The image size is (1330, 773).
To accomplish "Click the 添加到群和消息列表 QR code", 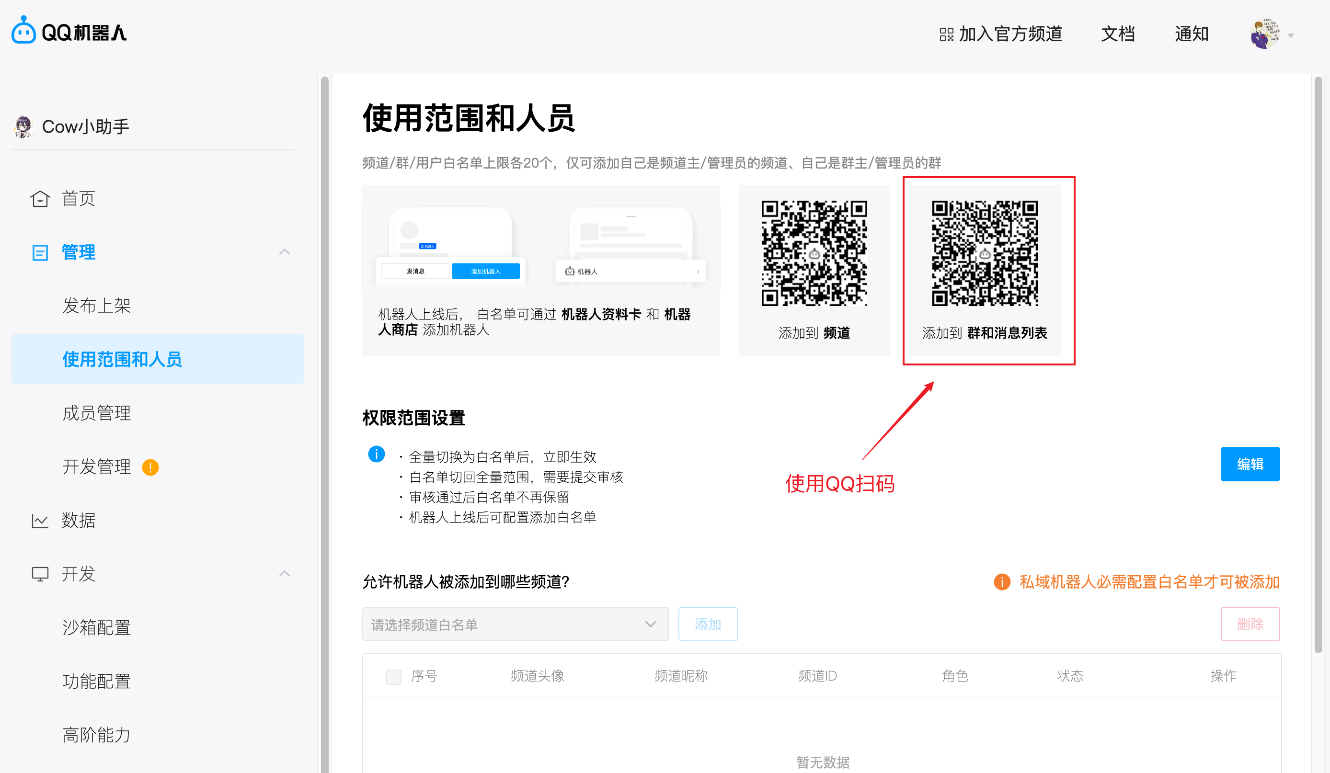I will (984, 253).
